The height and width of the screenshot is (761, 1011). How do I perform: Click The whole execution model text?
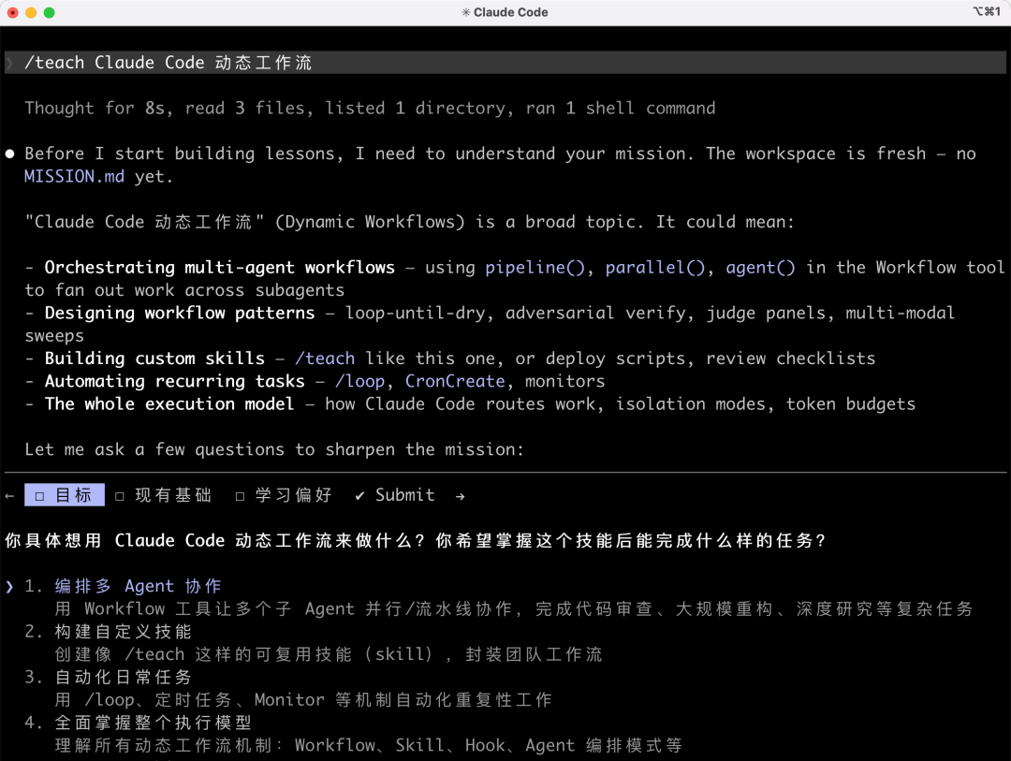(168, 403)
